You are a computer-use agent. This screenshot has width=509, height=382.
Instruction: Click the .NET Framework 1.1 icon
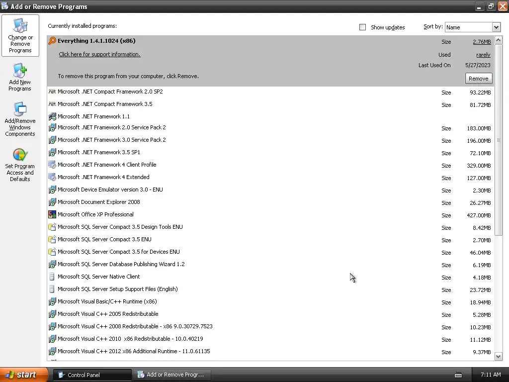[52, 116]
